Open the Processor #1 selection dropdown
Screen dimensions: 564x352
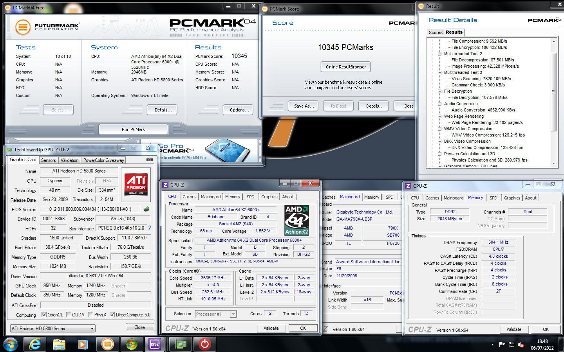pyautogui.click(x=216, y=314)
